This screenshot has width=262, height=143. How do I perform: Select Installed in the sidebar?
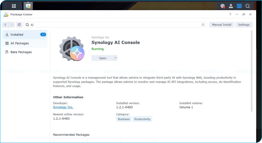[x=25, y=35]
